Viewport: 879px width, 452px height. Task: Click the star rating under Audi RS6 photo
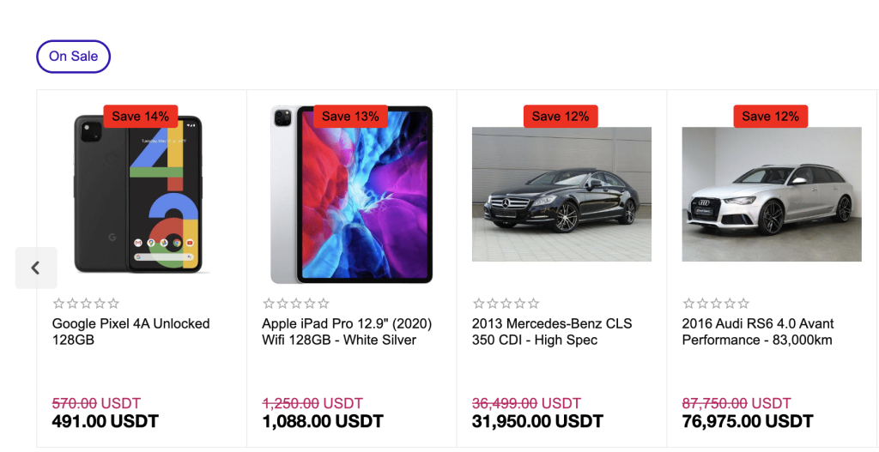pyautogui.click(x=716, y=304)
